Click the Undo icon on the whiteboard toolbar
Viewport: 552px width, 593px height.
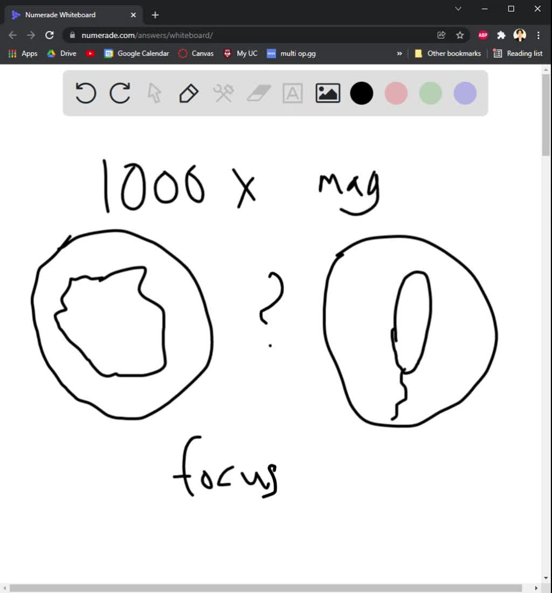coord(85,93)
